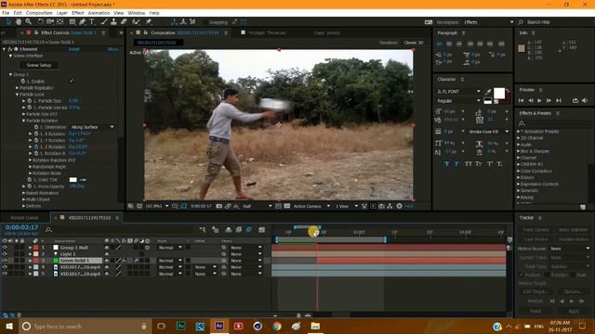Open the Active Camera view dropdown
The image size is (595, 334).
(x=311, y=206)
